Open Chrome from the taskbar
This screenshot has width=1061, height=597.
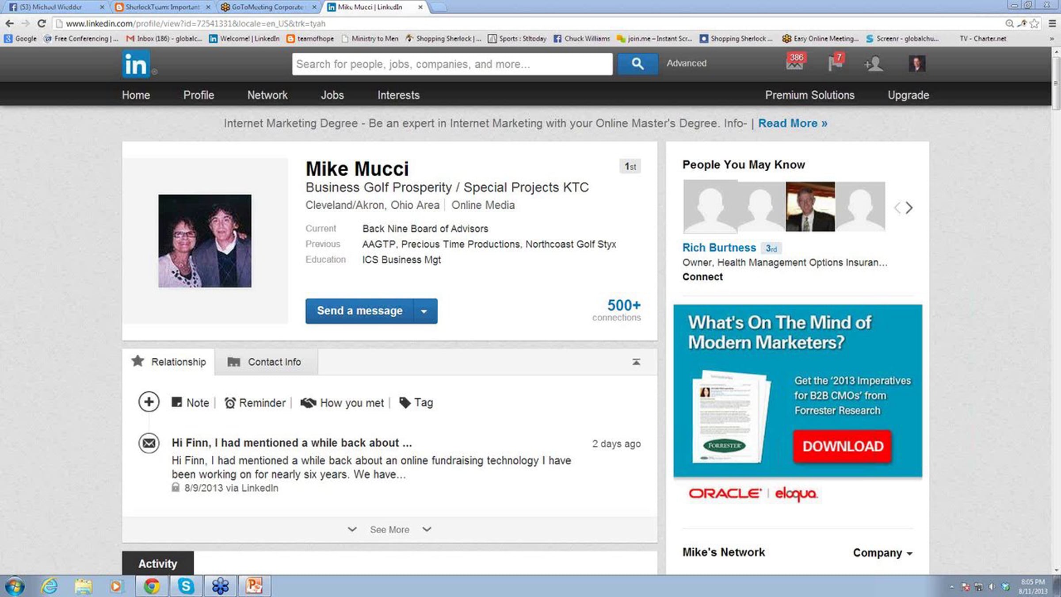(152, 586)
